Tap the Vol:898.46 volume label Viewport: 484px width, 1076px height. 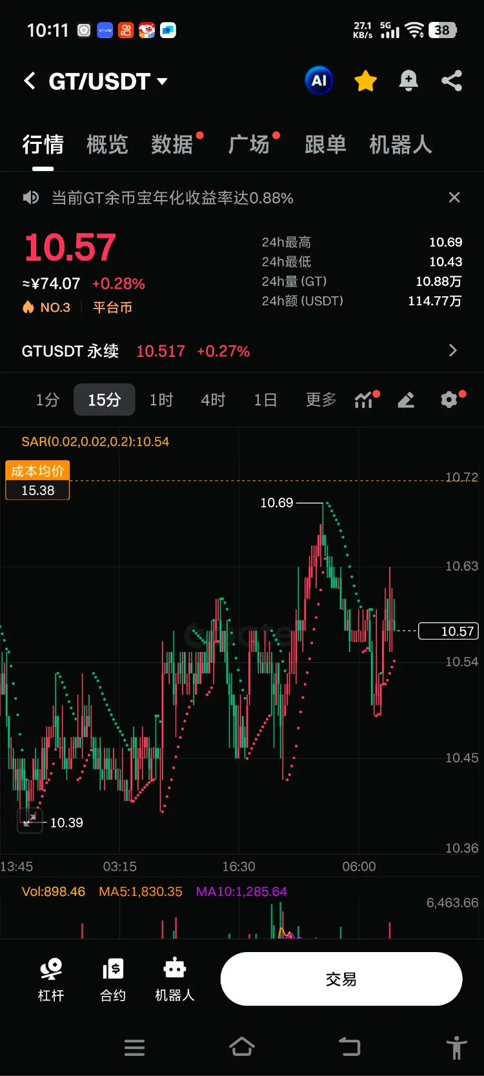(x=54, y=891)
